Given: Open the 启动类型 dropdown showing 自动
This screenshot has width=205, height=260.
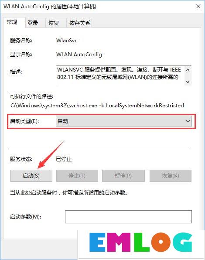Looking at the screenshot, I should tap(123, 121).
